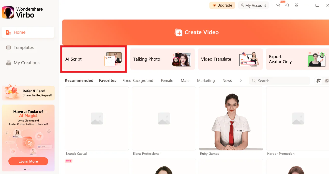
Task: Switch to expanded avatar view
Action: pyautogui.click(x=319, y=81)
